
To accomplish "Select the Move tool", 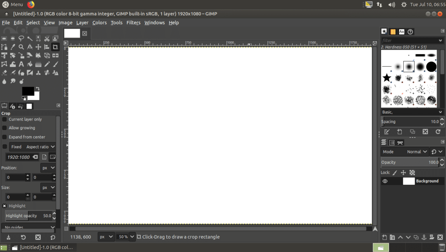I will coord(38,47).
